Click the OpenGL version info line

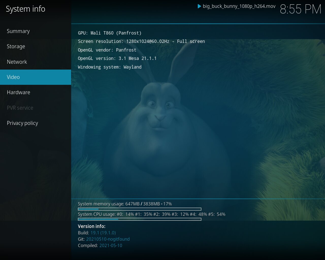(x=117, y=58)
